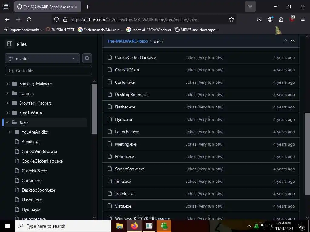This screenshot has width=310, height=232.
Task: Expand the Browser Hijackers folder chevron
Action: (x=8, y=103)
